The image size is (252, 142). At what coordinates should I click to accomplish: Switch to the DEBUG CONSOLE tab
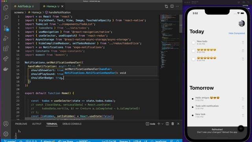[x=72, y=124]
